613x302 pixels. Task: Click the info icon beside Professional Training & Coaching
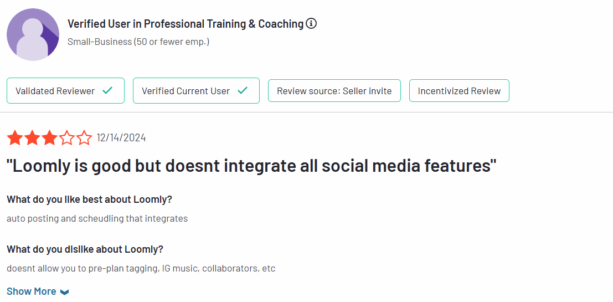(x=311, y=23)
